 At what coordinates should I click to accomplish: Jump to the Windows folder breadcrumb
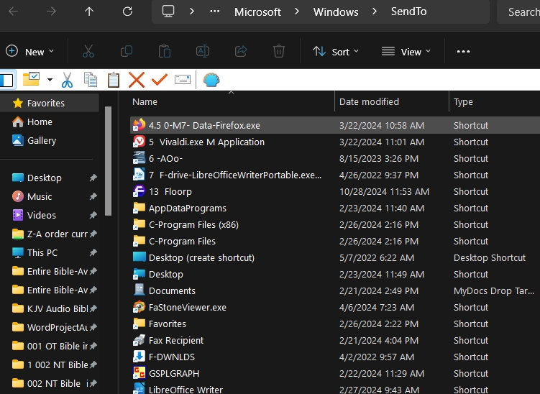[x=336, y=12]
